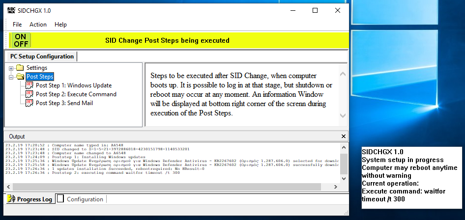
Task: Select the Post Steps tree item
Action: 40,77
